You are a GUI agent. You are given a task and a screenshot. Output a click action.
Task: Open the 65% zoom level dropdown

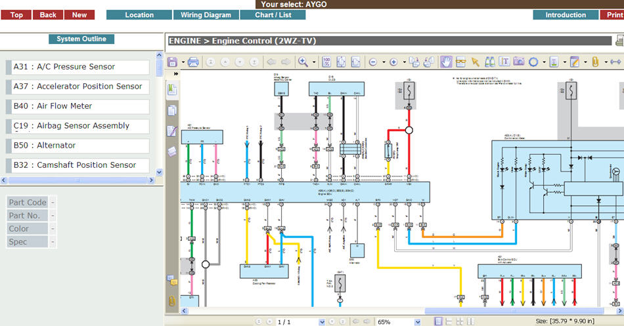418,322
